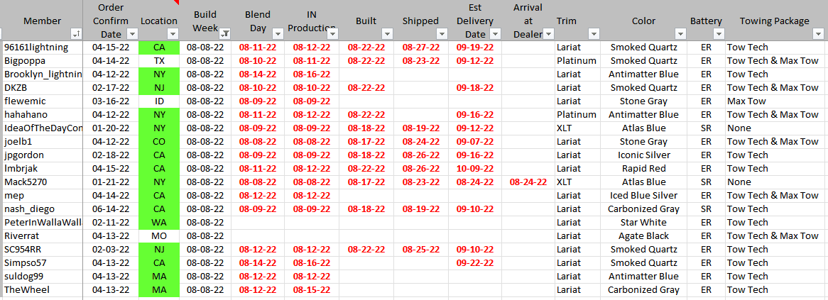The width and height of the screenshot is (828, 300).
Task: Select the Agate Black color cell
Action: [x=643, y=235]
